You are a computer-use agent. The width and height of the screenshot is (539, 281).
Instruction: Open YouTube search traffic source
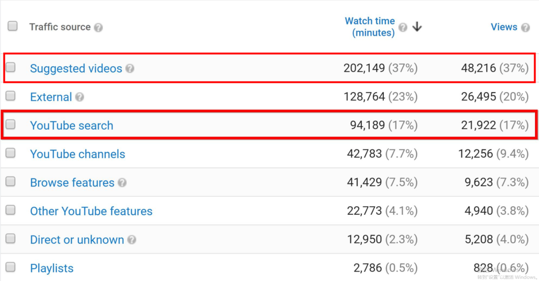pos(71,126)
